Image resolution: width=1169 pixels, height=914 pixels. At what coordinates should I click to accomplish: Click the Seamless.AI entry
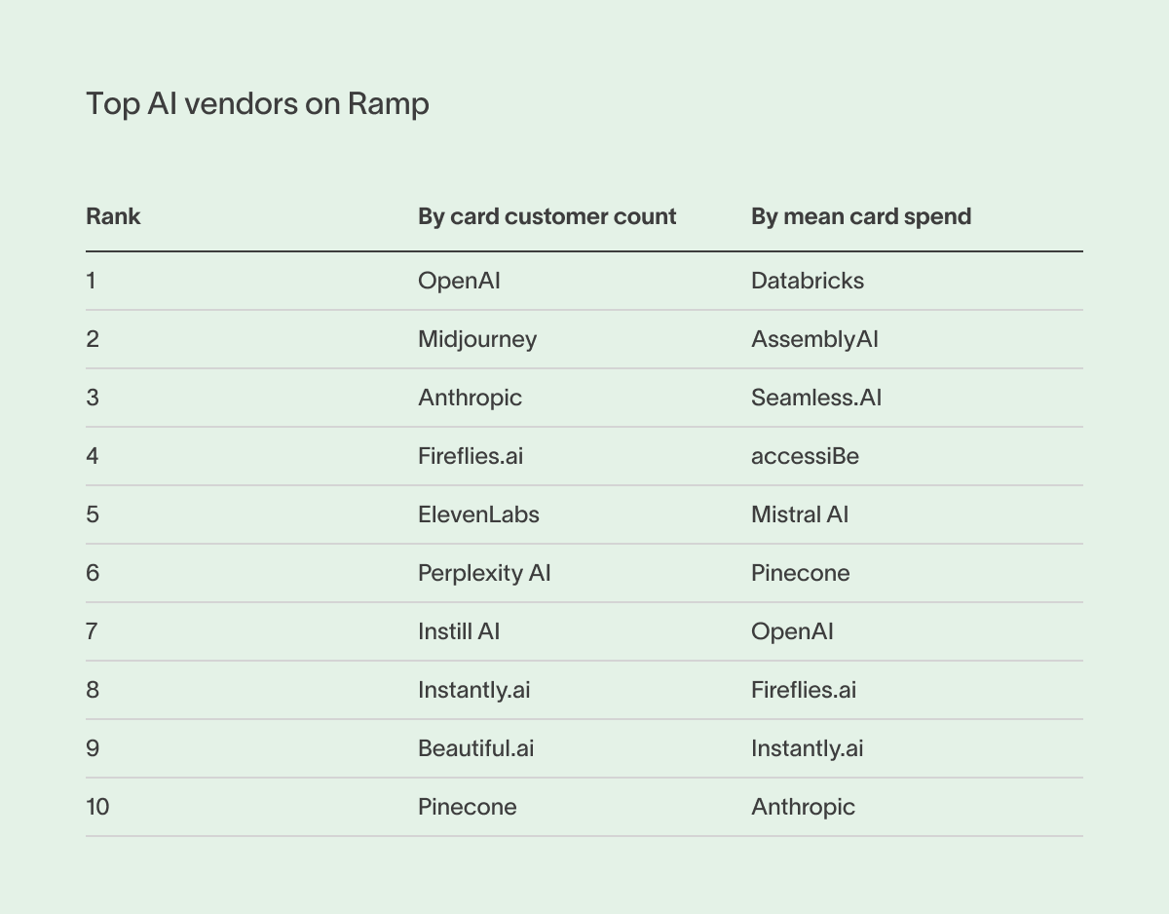(815, 398)
